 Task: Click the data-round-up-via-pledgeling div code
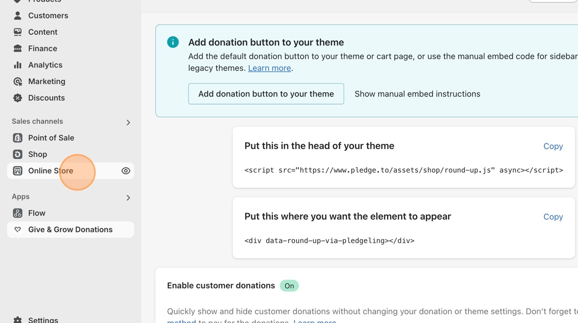point(329,240)
